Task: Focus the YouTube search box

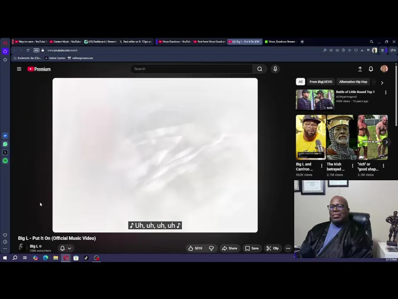Action: coord(192,69)
